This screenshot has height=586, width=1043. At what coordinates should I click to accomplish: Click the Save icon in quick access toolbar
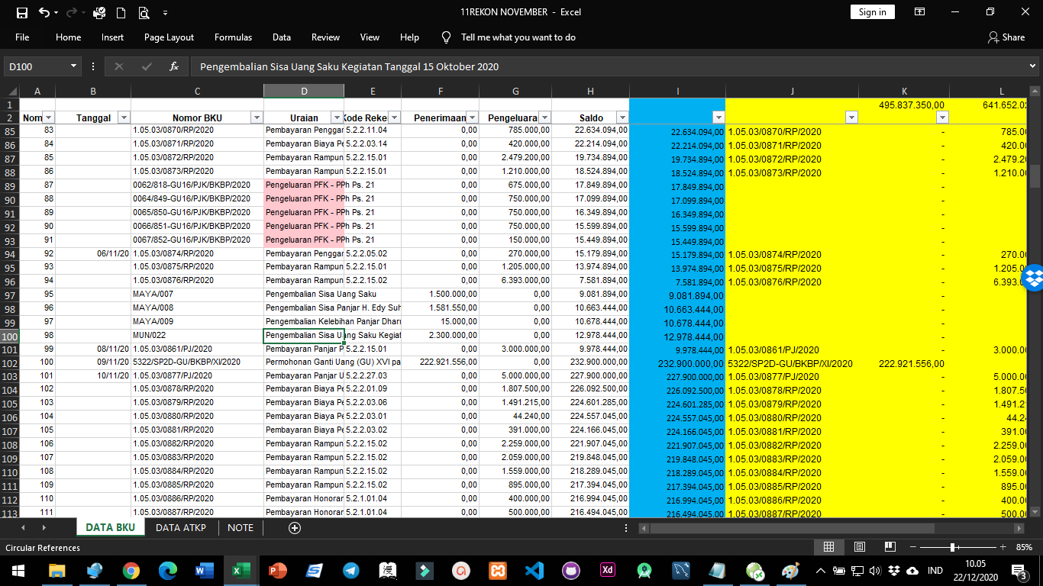pyautogui.click(x=21, y=12)
